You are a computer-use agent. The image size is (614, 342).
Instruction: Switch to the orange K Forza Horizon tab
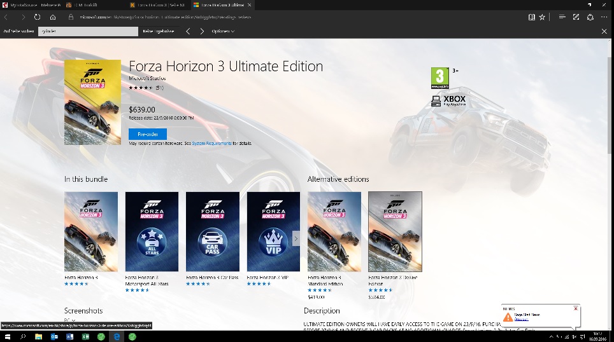pos(160,4)
